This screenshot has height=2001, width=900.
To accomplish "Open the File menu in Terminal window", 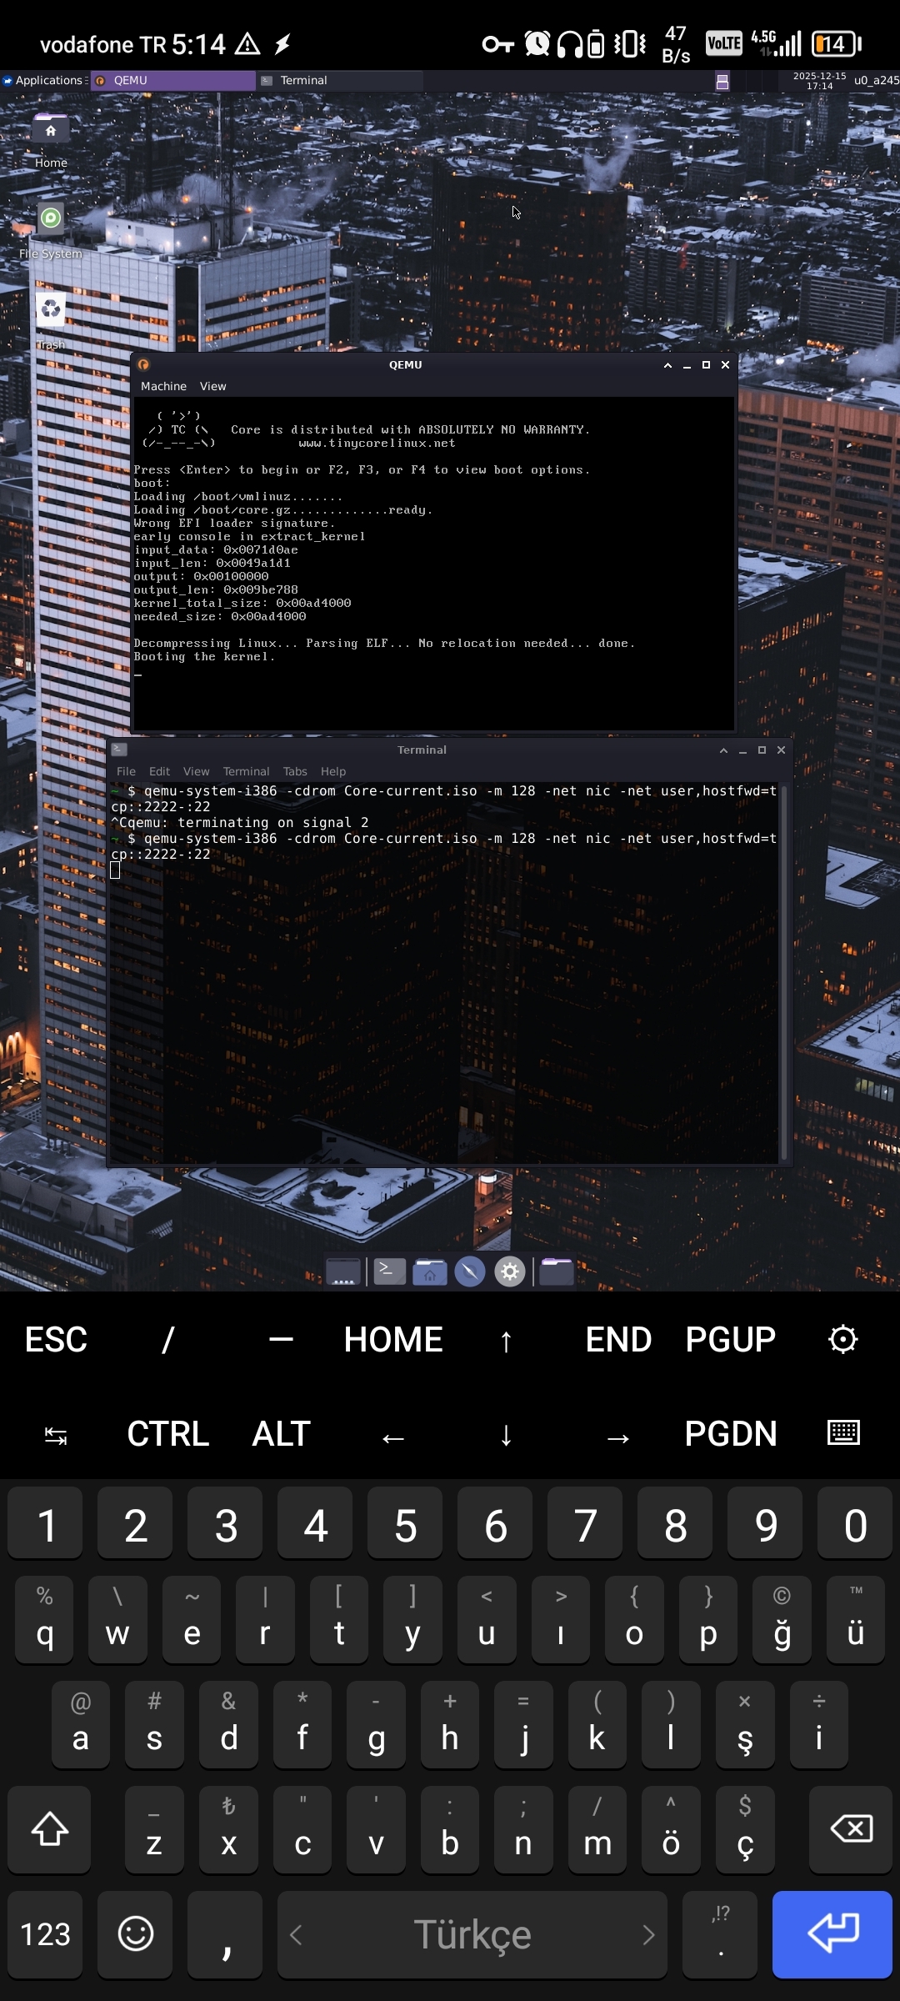I will point(126,771).
